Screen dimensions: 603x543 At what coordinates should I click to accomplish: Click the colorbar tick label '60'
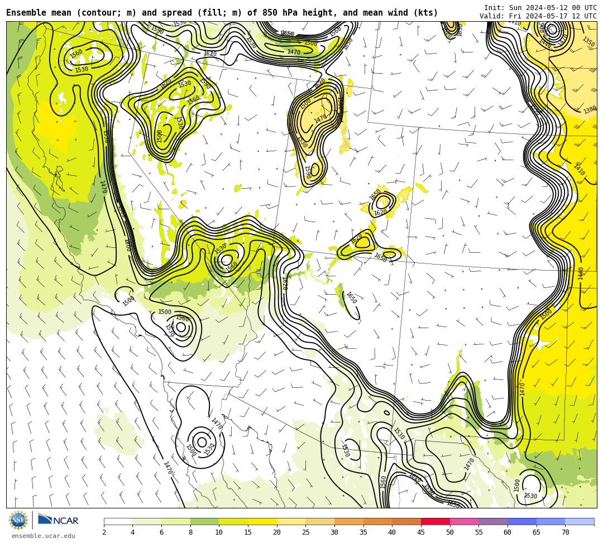(x=507, y=532)
